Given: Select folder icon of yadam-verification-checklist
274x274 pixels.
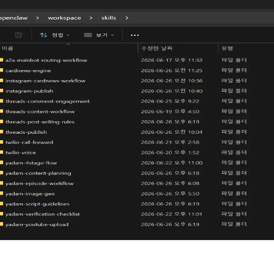Looking at the screenshot, I should coord(2,214).
